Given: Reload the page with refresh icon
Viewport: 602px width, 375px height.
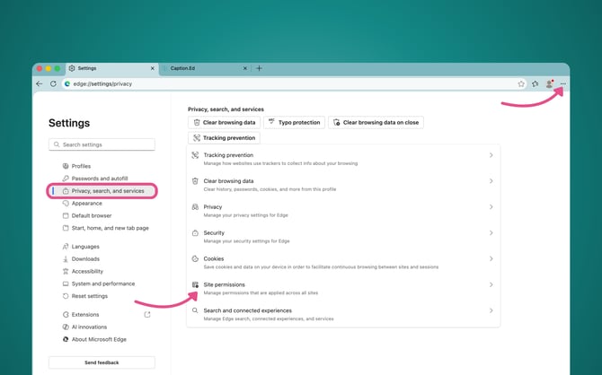Looking at the screenshot, I should coord(53,83).
